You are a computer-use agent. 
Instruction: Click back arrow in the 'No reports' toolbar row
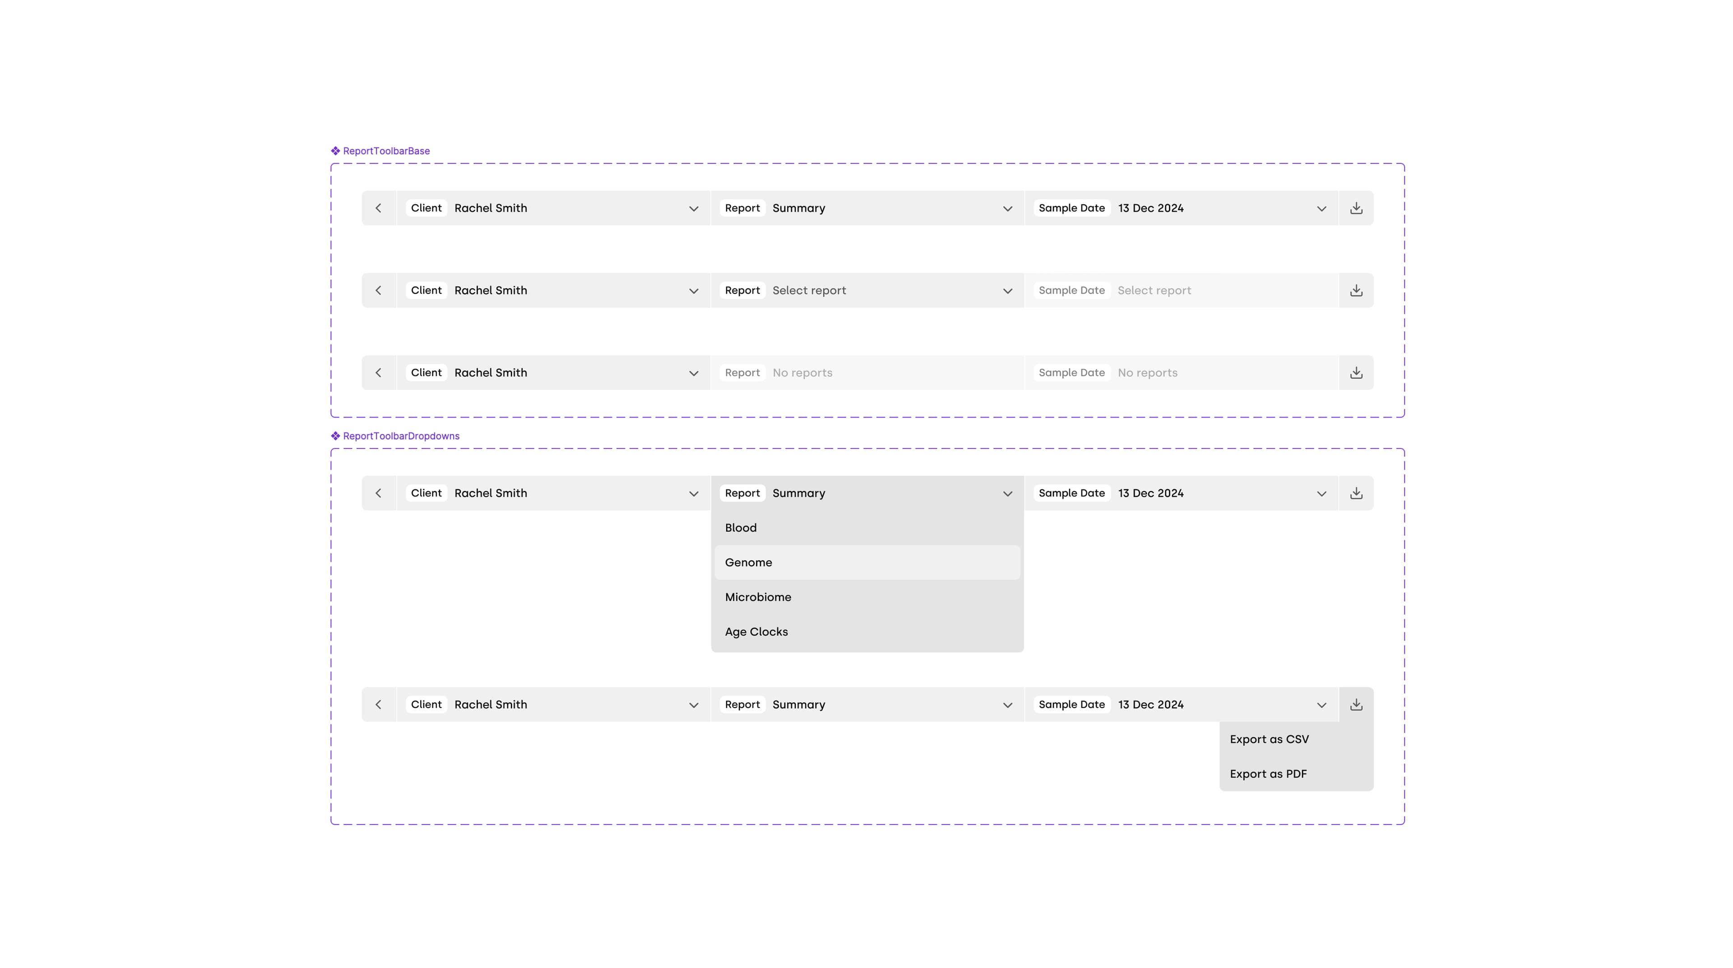379,373
